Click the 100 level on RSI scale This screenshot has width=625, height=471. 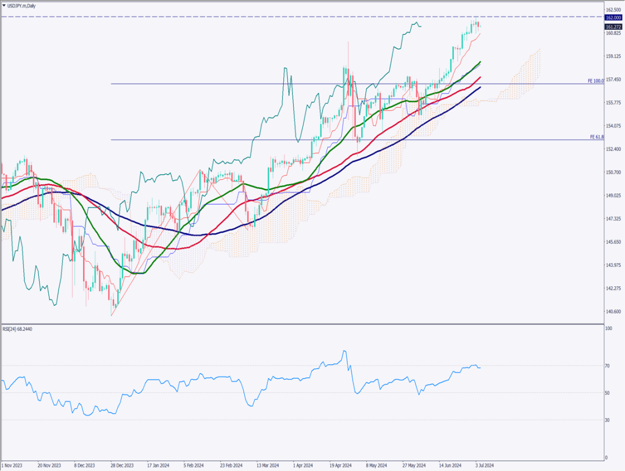[x=608, y=329]
